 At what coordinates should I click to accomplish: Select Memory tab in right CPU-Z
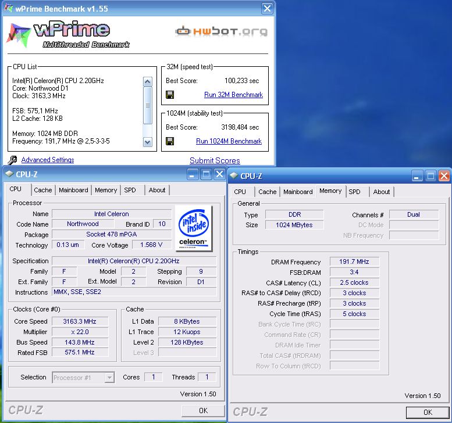pos(330,191)
